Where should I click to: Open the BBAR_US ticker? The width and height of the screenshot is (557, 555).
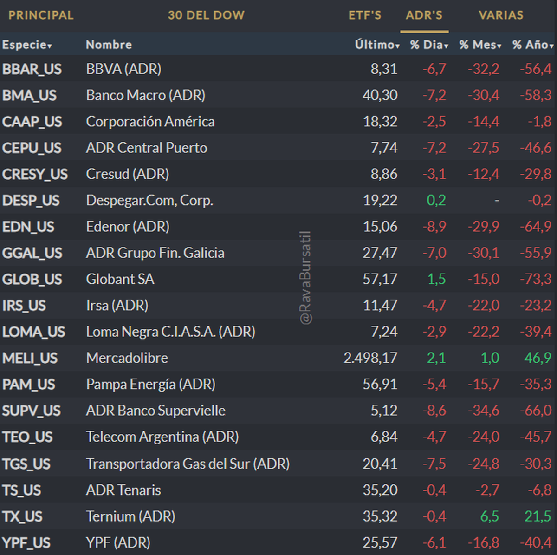[32, 69]
